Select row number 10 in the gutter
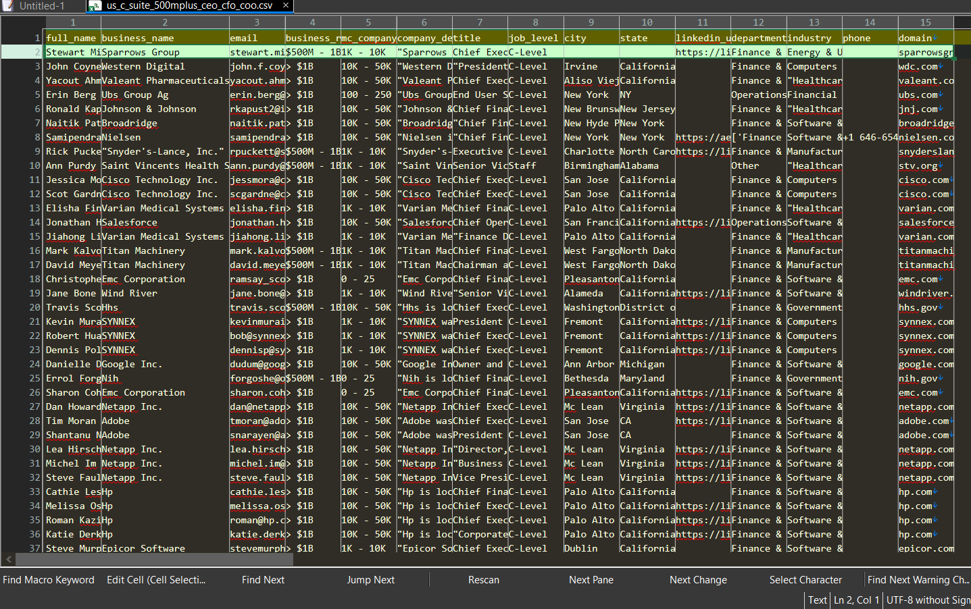This screenshot has width=971, height=609. point(34,165)
